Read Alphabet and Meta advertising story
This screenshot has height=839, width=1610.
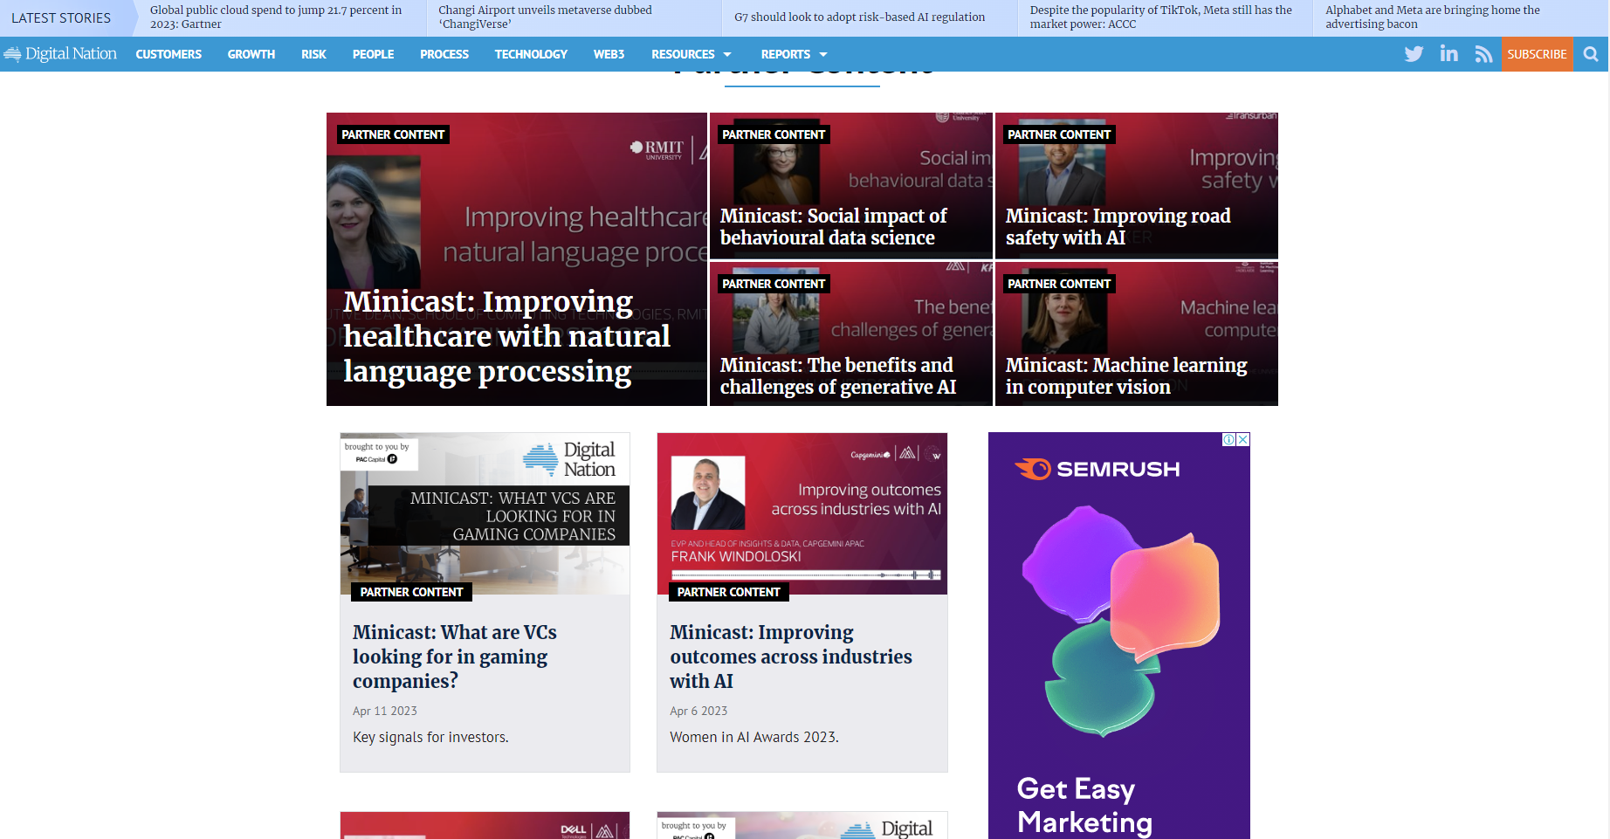click(1433, 17)
